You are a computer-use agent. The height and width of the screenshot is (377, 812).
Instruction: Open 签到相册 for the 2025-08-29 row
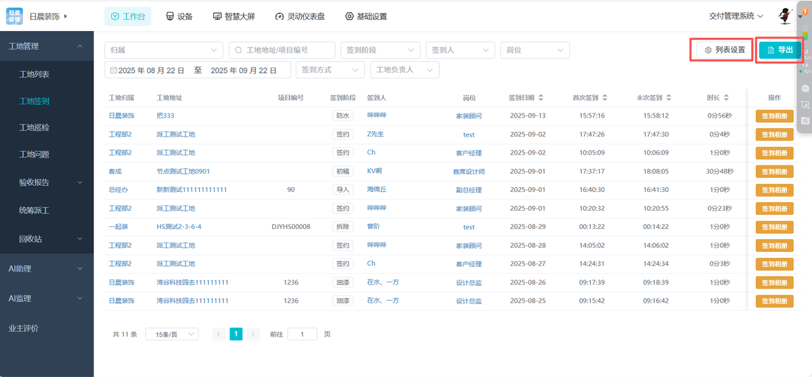774,227
